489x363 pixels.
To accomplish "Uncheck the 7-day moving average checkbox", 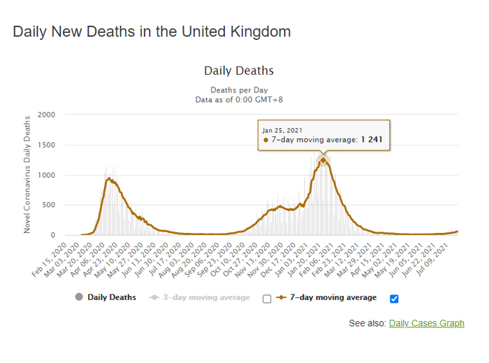I will coord(394,299).
